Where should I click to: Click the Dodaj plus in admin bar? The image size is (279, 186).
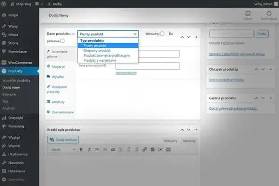click(x=54, y=4)
